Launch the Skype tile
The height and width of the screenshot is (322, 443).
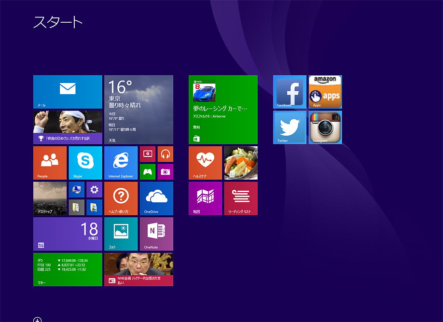(85, 163)
